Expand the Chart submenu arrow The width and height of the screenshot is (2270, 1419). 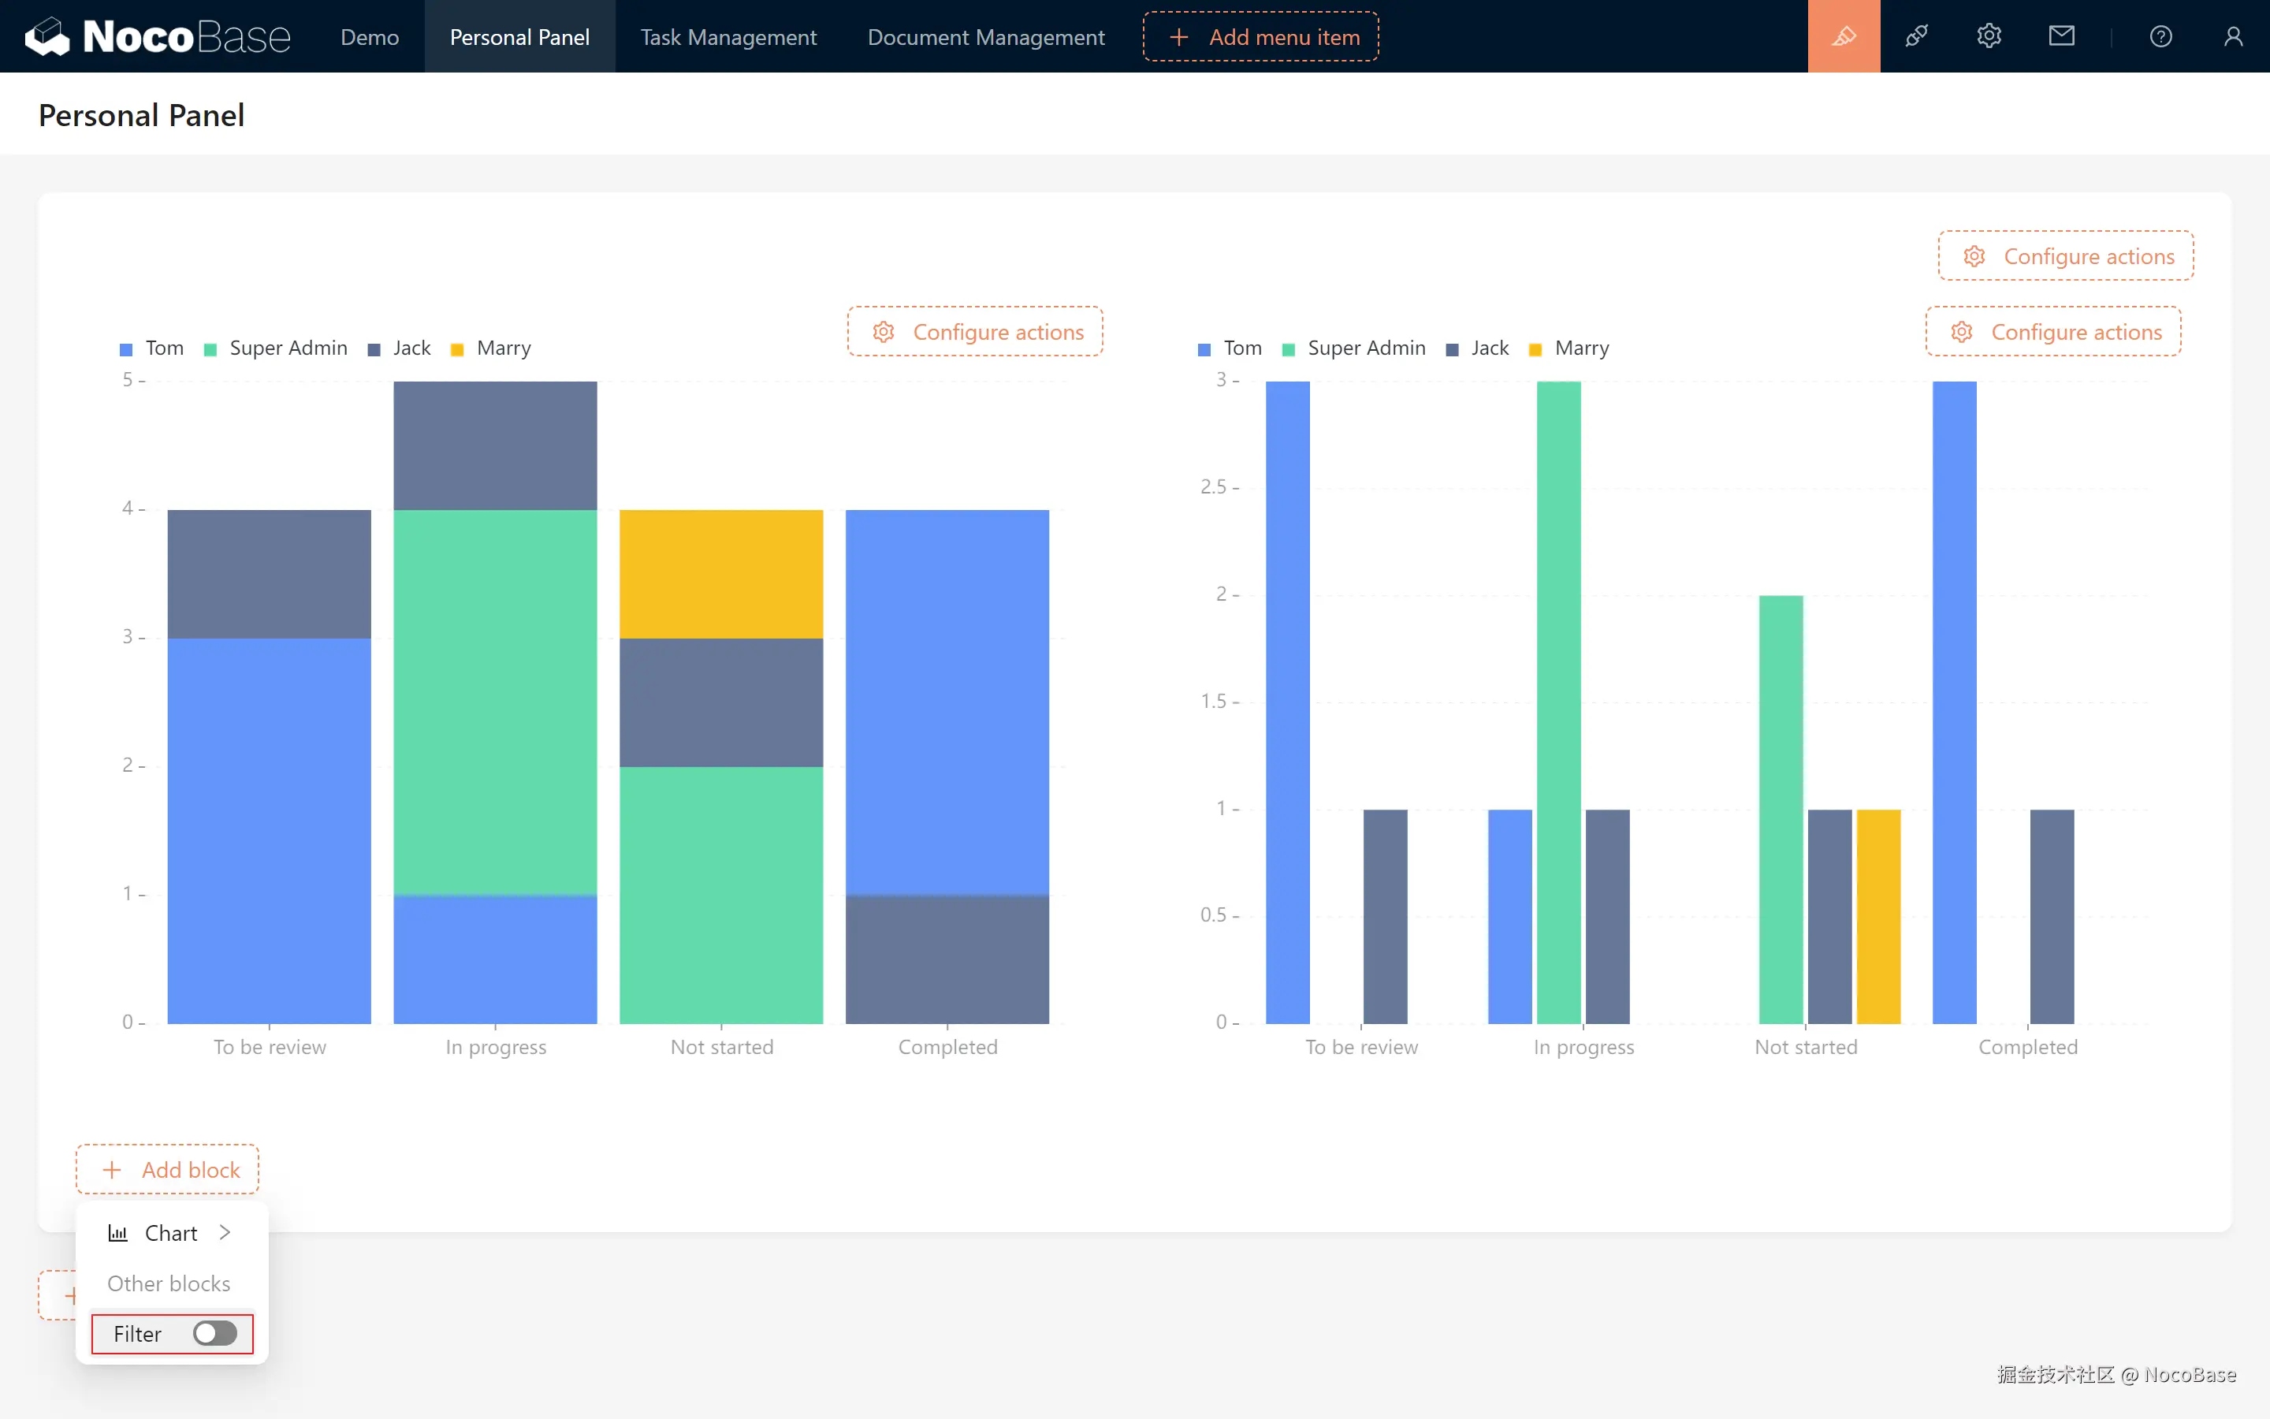[x=225, y=1232]
